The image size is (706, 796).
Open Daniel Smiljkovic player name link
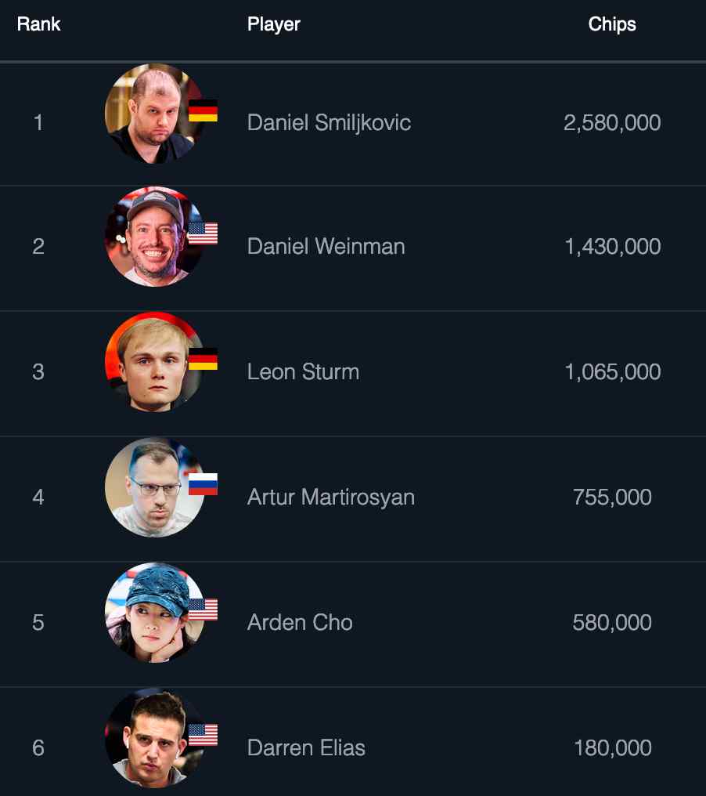coord(329,122)
